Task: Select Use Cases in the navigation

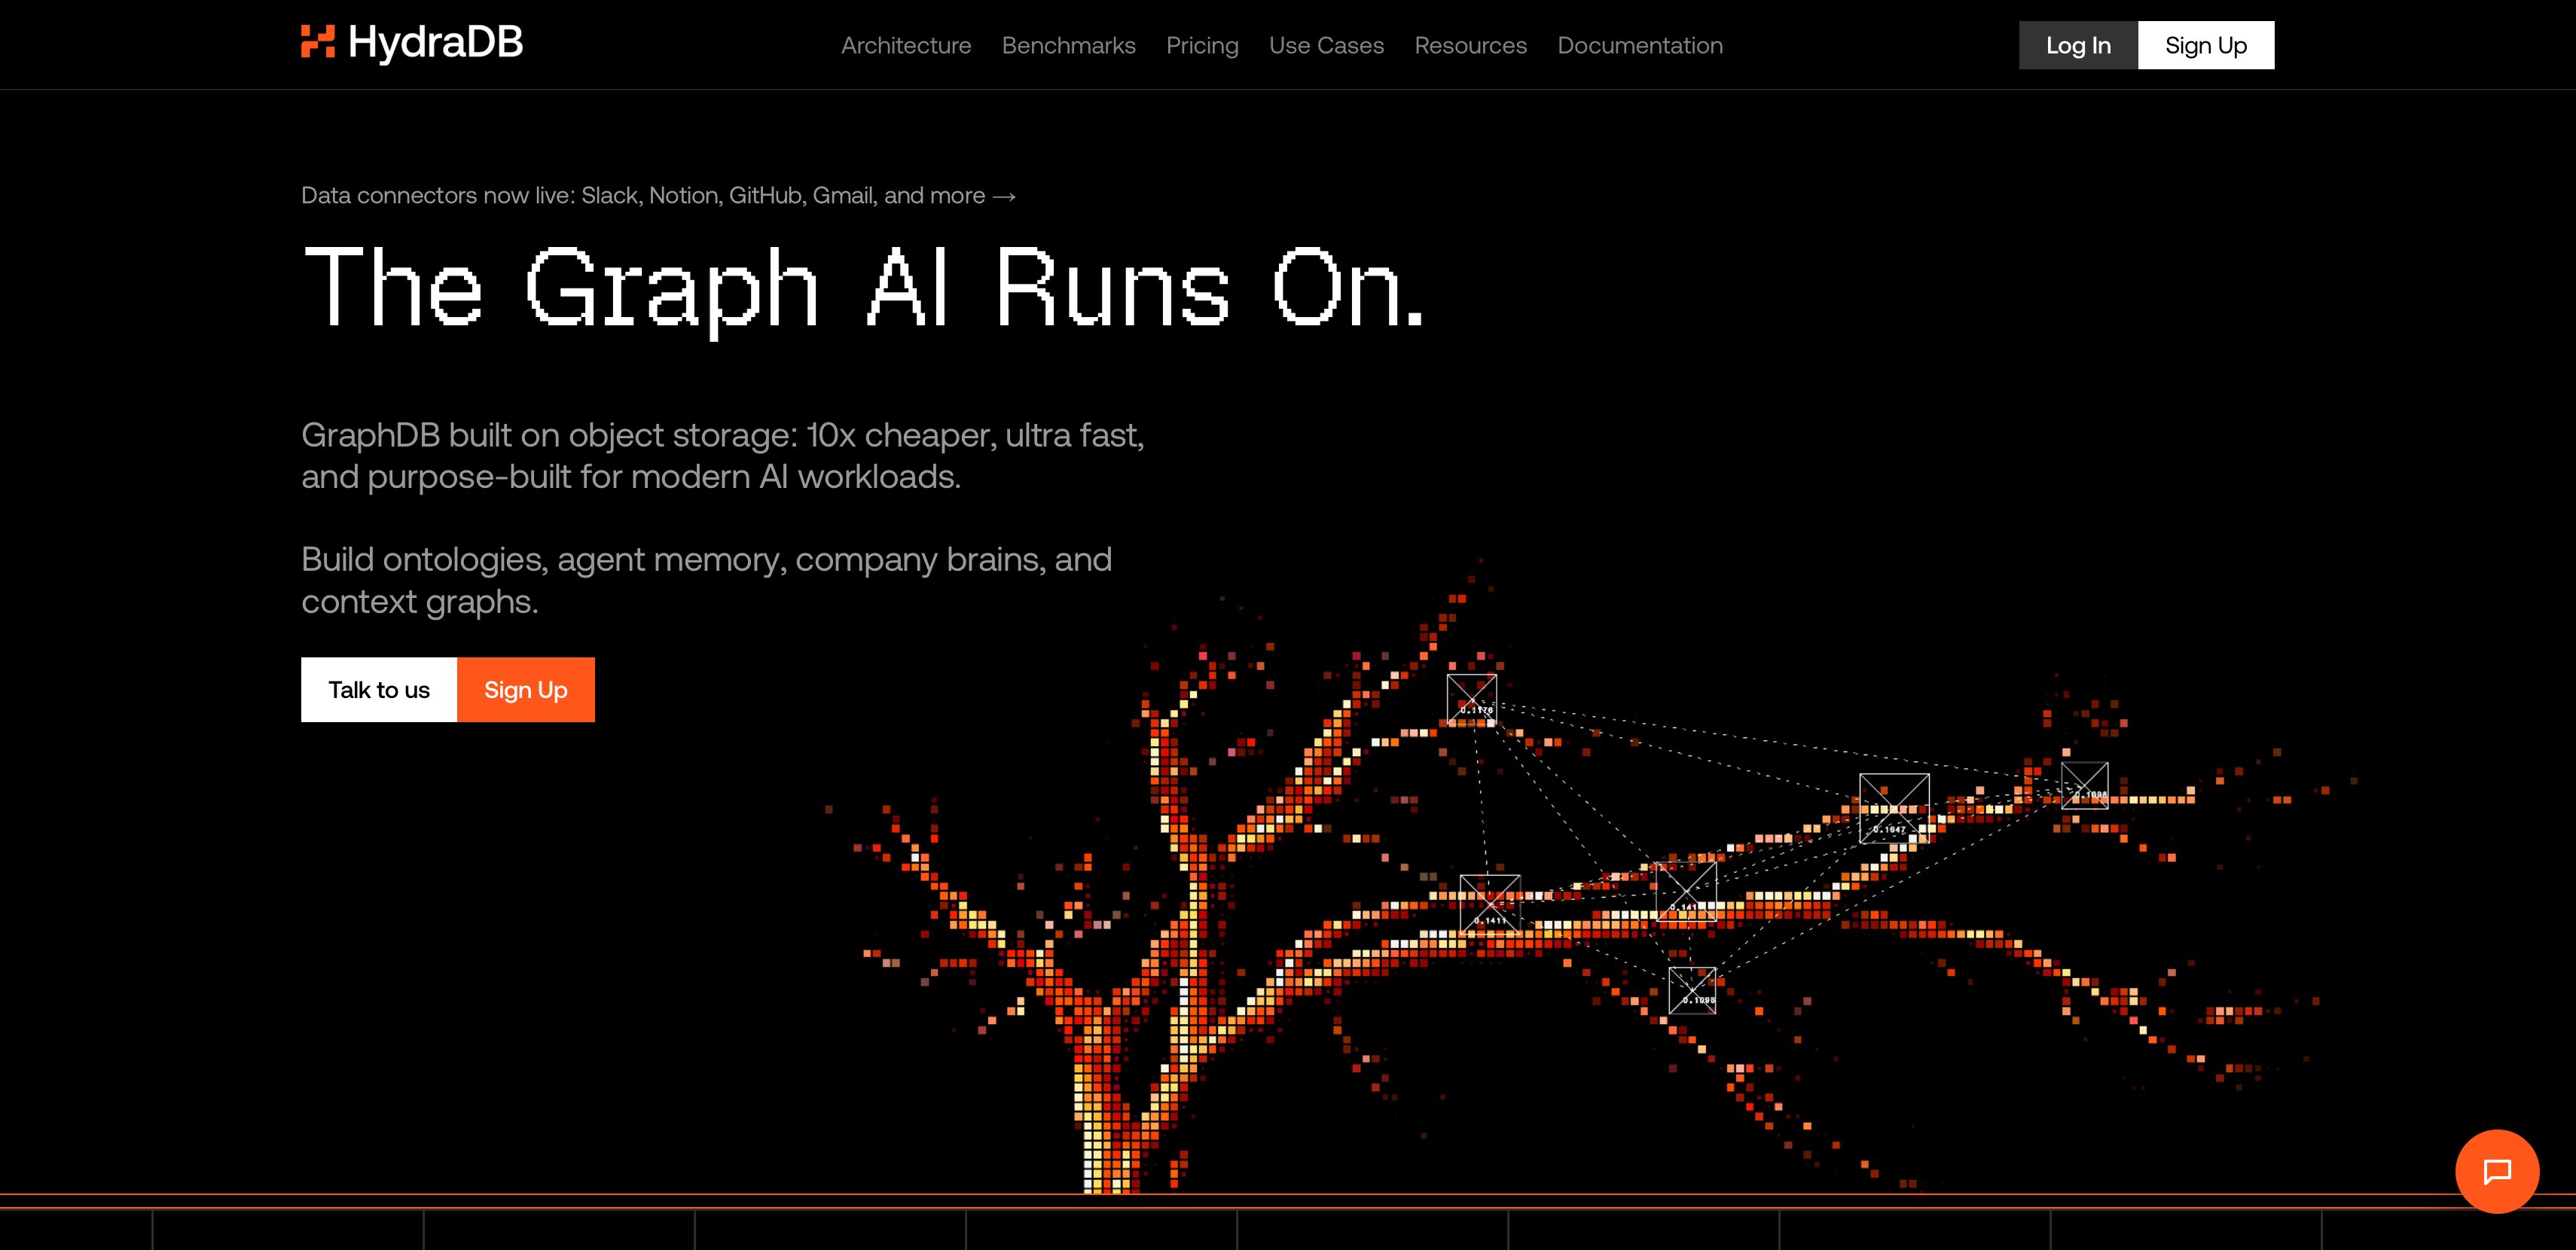Action: (1326, 45)
